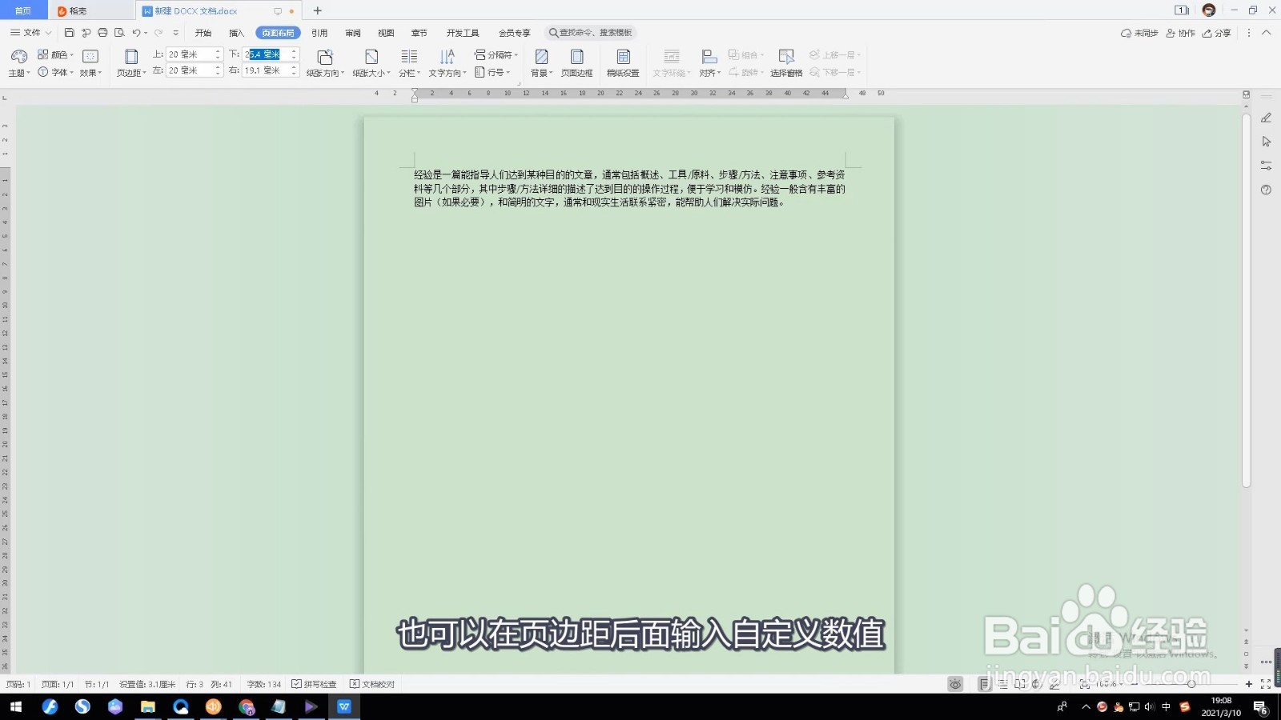Click Paper Size (纸张大小) icon

coord(371,57)
